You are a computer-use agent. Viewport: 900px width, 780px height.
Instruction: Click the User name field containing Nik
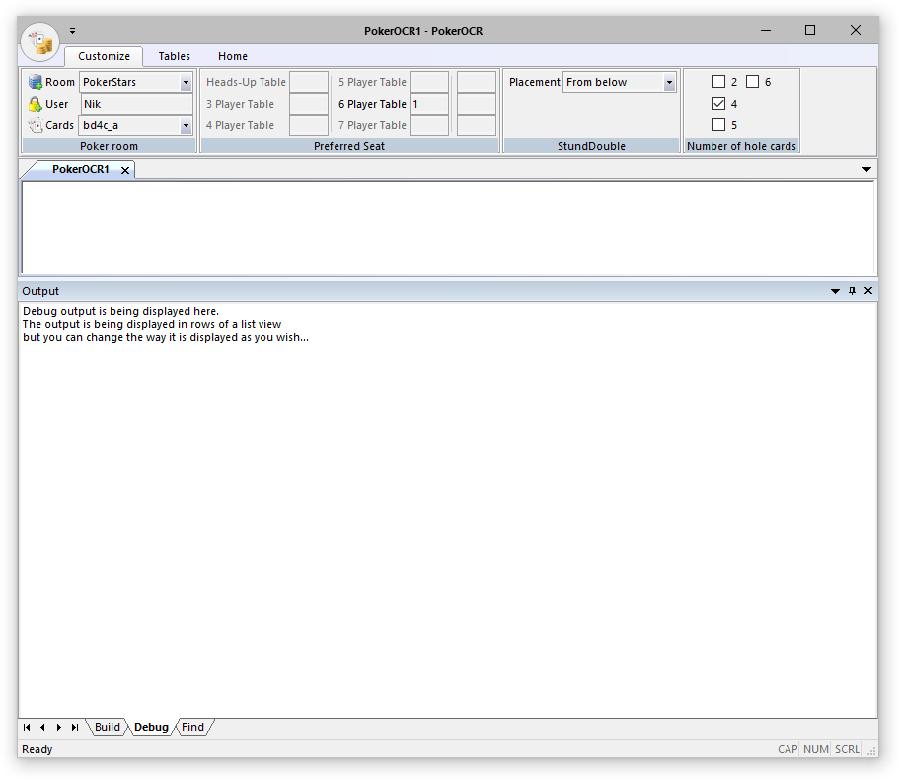pyautogui.click(x=136, y=104)
